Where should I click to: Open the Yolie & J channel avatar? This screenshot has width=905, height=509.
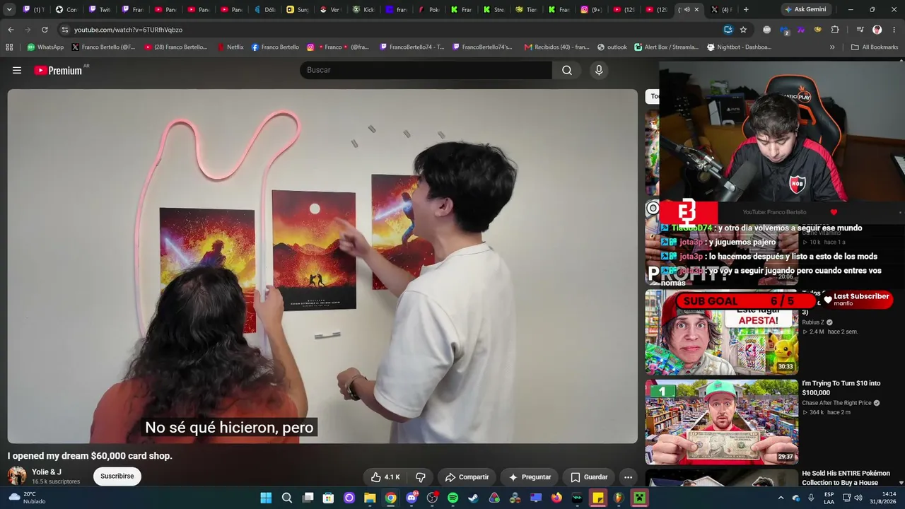click(x=17, y=476)
